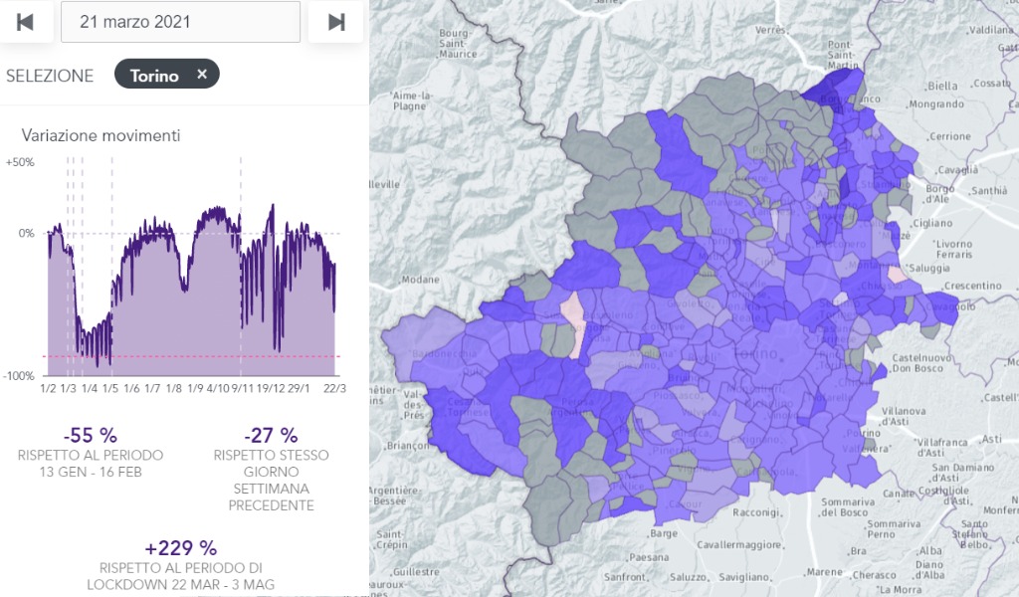
Task: Advance to the next date
Action: (x=336, y=22)
